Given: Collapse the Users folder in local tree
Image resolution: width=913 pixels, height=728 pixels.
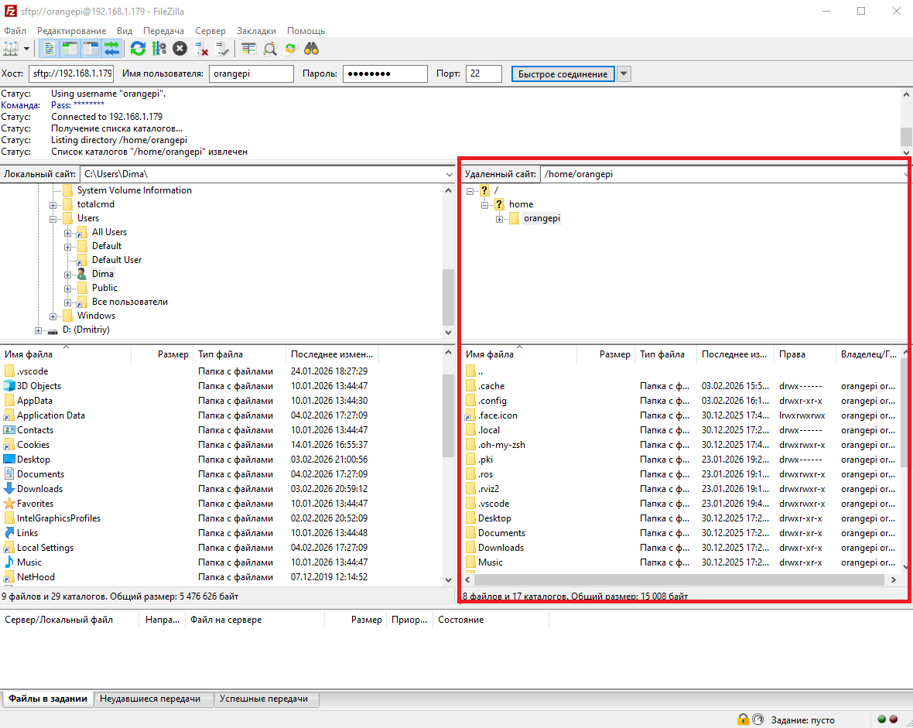Looking at the screenshot, I should point(53,218).
